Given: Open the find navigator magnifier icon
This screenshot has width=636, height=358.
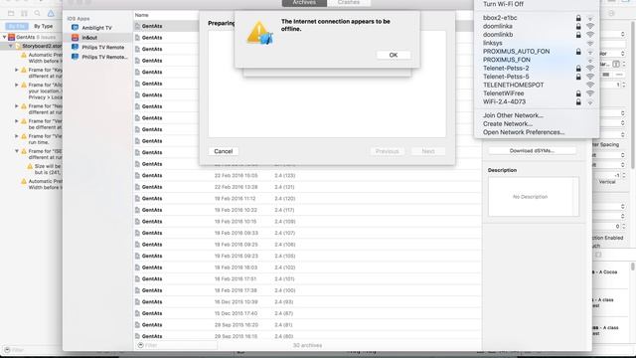Looking at the screenshot, I should [x=38, y=13].
